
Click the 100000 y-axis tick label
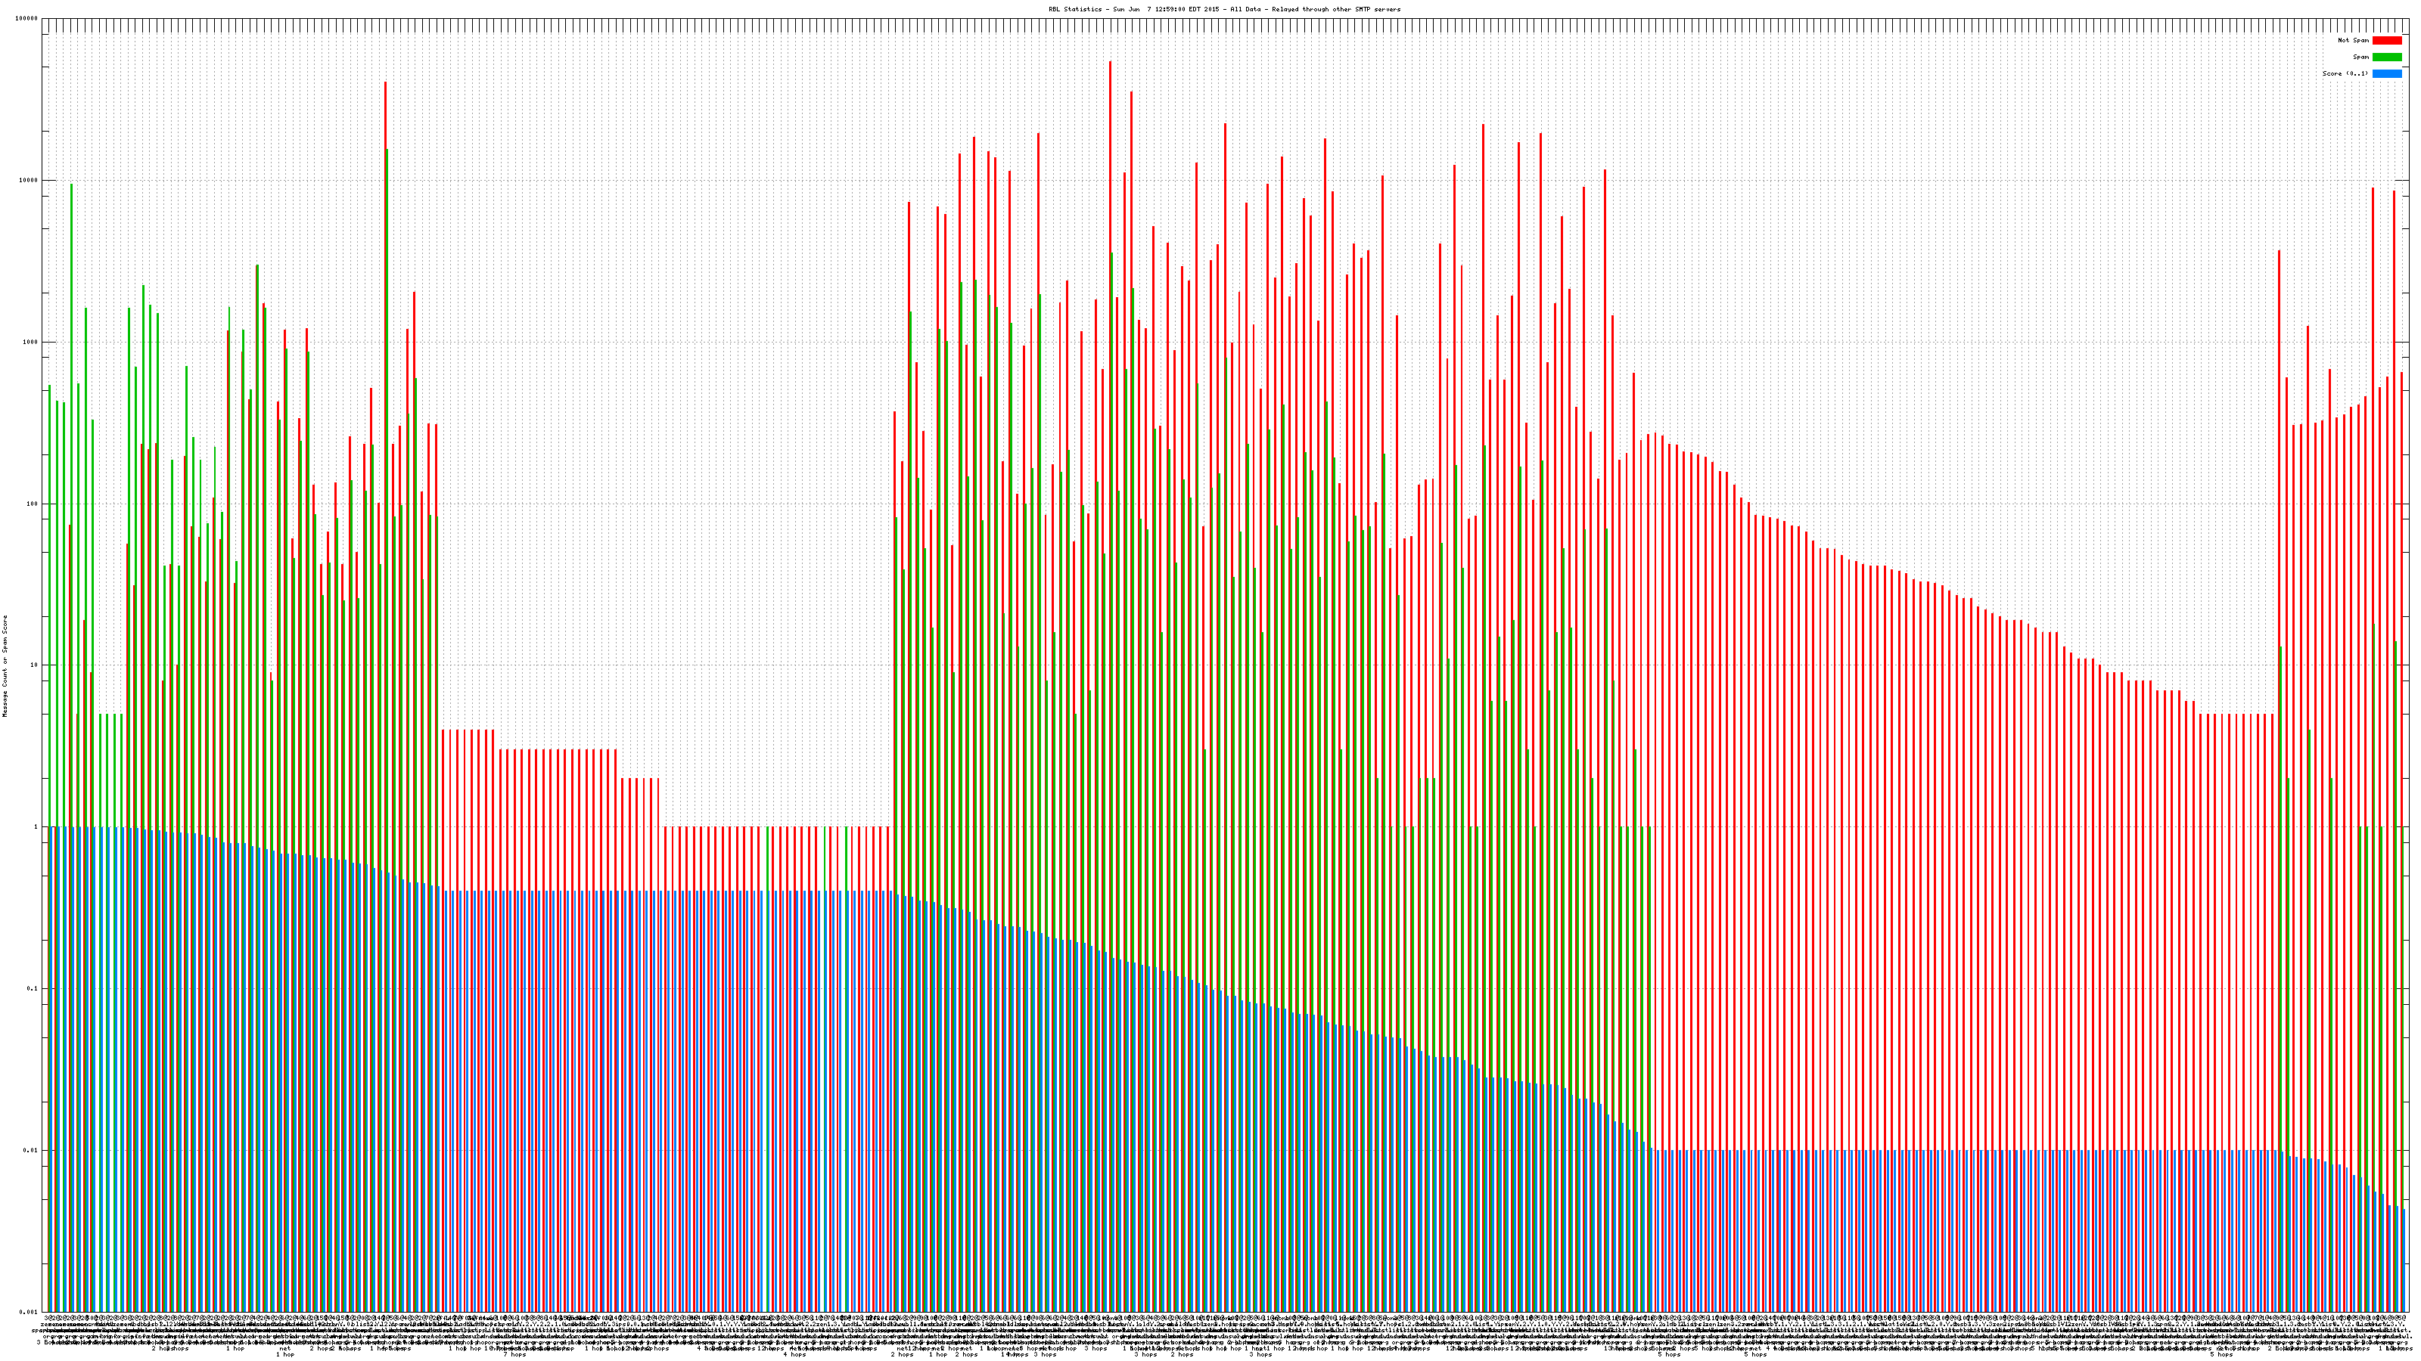27,19
